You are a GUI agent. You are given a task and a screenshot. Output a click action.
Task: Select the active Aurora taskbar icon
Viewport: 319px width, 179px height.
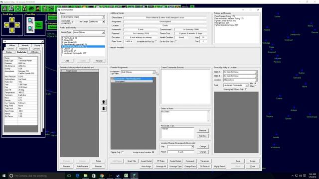134,176
